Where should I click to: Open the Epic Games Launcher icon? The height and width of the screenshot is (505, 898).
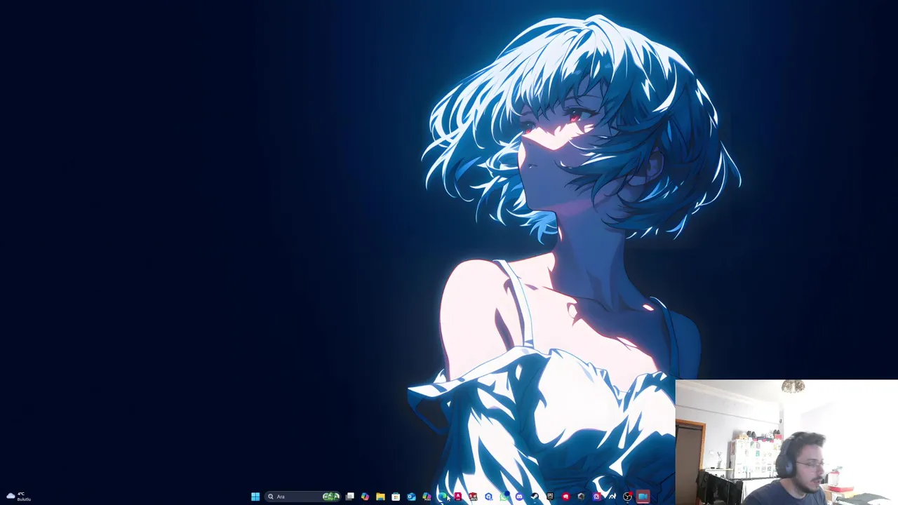[550, 497]
